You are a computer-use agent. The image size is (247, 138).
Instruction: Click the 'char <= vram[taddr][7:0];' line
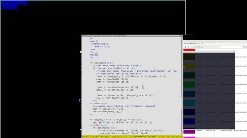click(112, 79)
